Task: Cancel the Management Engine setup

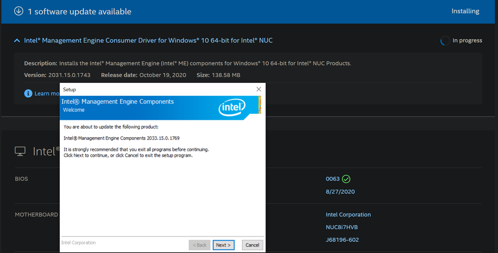Action: click(252, 245)
